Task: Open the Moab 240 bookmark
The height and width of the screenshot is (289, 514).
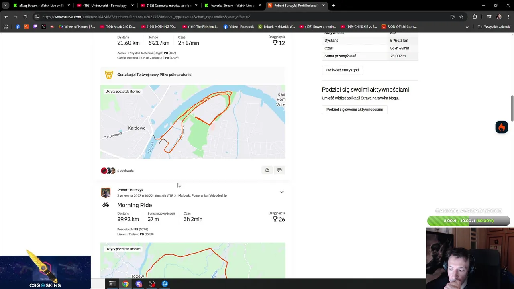Action: pos(118,26)
